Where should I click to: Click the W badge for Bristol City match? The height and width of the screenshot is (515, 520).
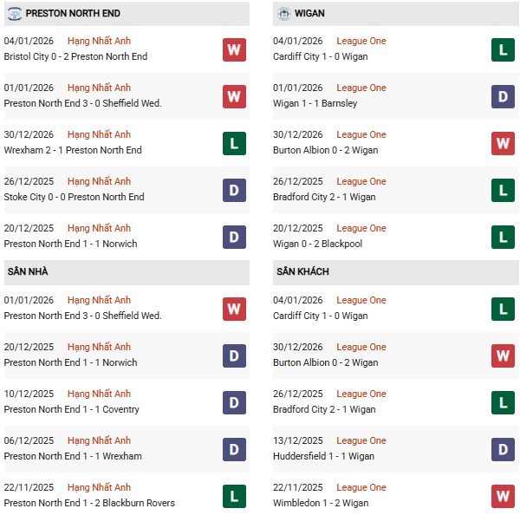click(x=234, y=49)
